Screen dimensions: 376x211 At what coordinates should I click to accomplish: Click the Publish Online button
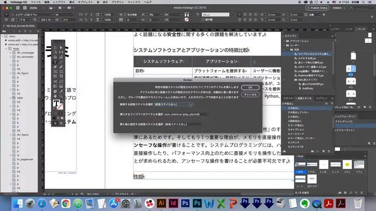click(x=317, y=8)
